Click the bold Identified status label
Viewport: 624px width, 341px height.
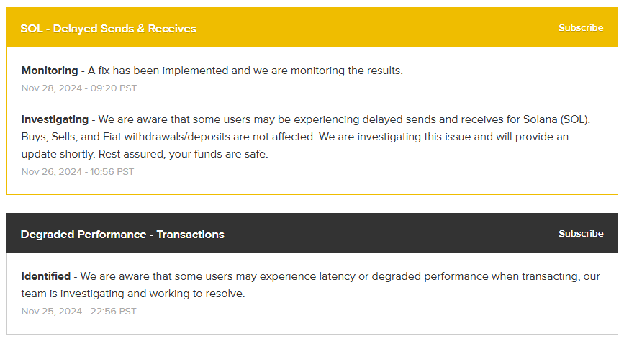coord(46,276)
